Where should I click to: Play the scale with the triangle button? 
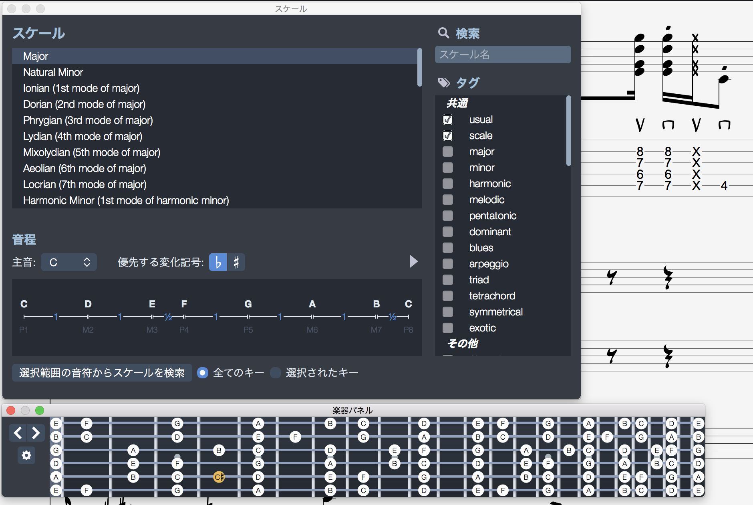pyautogui.click(x=414, y=262)
